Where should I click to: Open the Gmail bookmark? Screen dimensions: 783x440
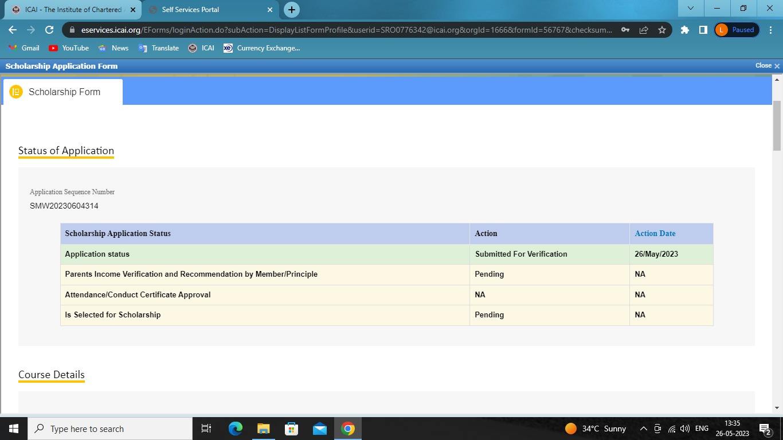[x=24, y=48]
